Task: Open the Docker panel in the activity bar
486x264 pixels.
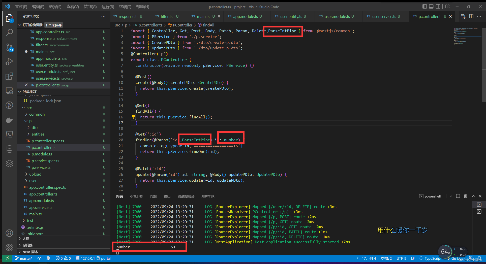Action: 9,120
